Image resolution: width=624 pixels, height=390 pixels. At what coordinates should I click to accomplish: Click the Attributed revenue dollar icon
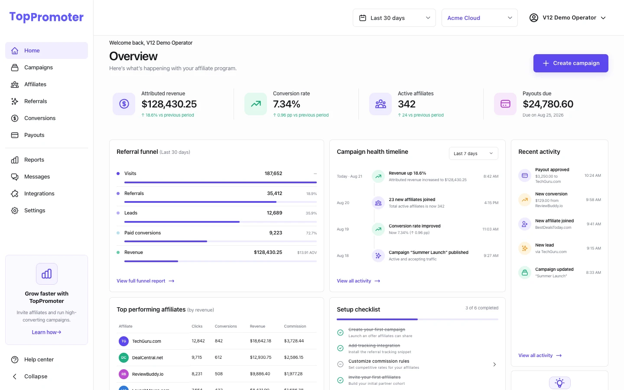(124, 104)
